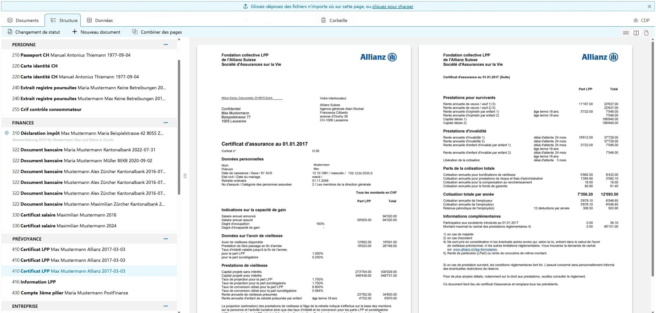Select 430 Compte 3ème pilier Maria Mustermann

click(x=89, y=293)
